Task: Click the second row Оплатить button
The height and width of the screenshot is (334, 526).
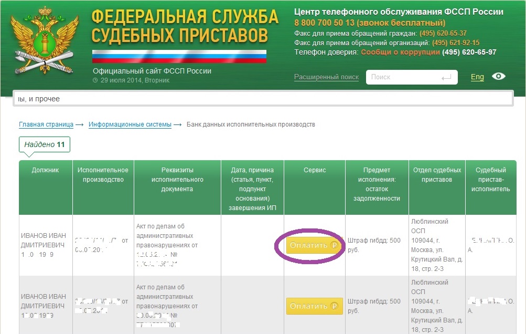Action: click(x=314, y=306)
